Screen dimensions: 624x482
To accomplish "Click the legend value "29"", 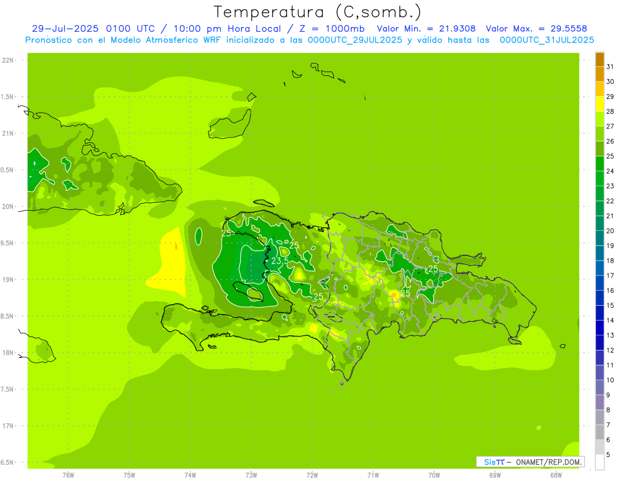I will [610, 97].
